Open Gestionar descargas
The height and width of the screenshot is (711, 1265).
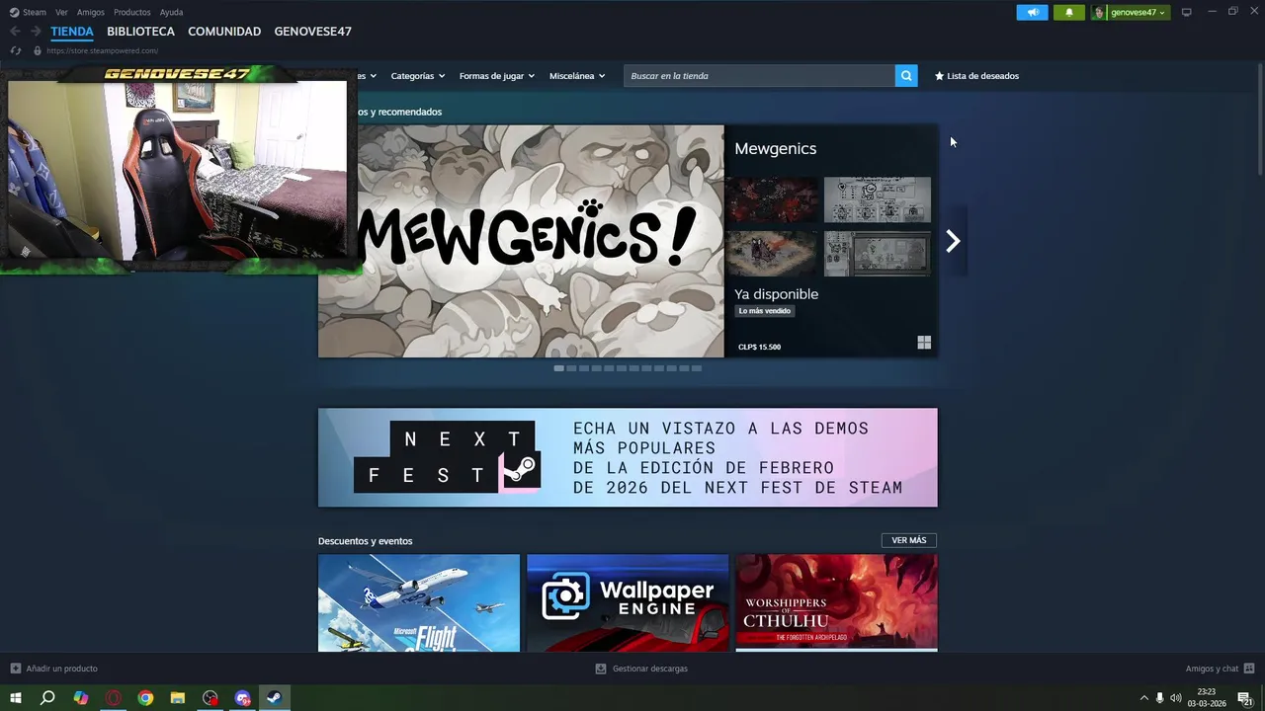click(641, 669)
